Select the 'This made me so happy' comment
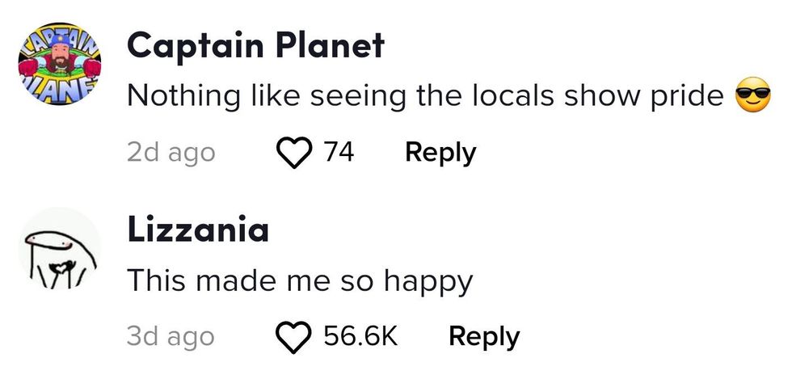Screen dimensions: 792x375 [x=300, y=281]
